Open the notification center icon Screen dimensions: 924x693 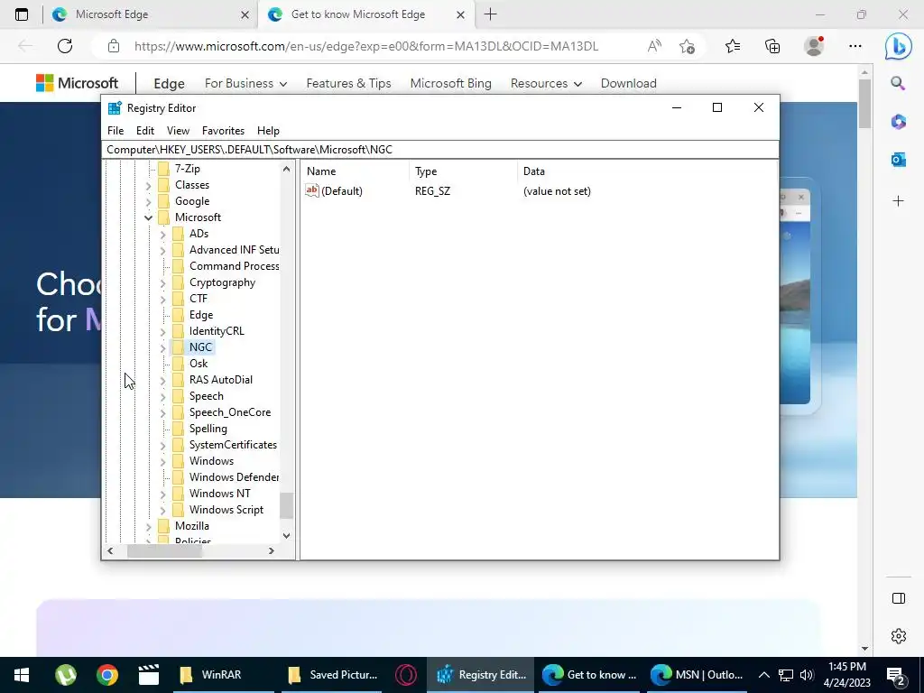pos(896,675)
